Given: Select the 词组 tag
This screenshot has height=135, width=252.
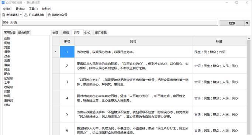Looking at the screenshot, I should 7,43.
